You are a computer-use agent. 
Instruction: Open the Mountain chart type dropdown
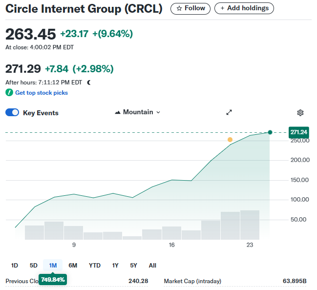(x=138, y=112)
